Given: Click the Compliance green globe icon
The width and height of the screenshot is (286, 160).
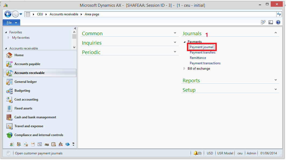Looking at the screenshot, I should [9, 135].
